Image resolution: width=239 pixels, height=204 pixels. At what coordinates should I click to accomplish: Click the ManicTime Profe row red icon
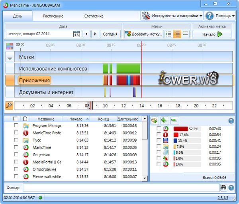[x=26, y=133]
